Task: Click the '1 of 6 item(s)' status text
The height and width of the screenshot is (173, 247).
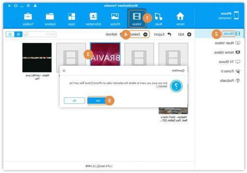Action: (99, 166)
